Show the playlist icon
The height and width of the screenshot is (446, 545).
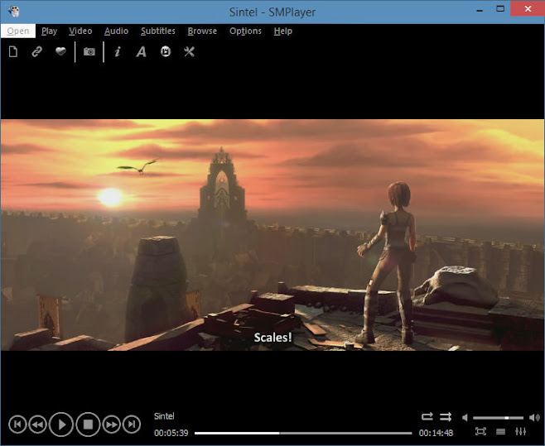click(501, 431)
